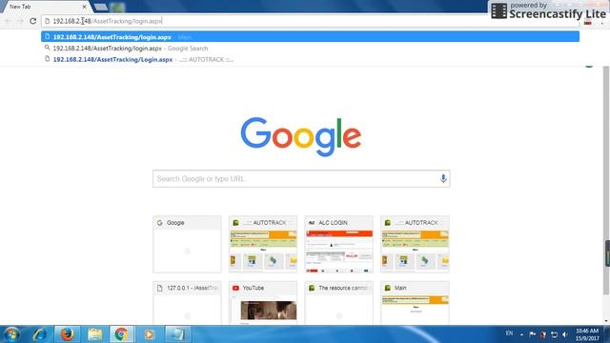Image resolution: width=610 pixels, height=343 pixels.
Task: Open a new browser tab
Action: click(x=101, y=7)
